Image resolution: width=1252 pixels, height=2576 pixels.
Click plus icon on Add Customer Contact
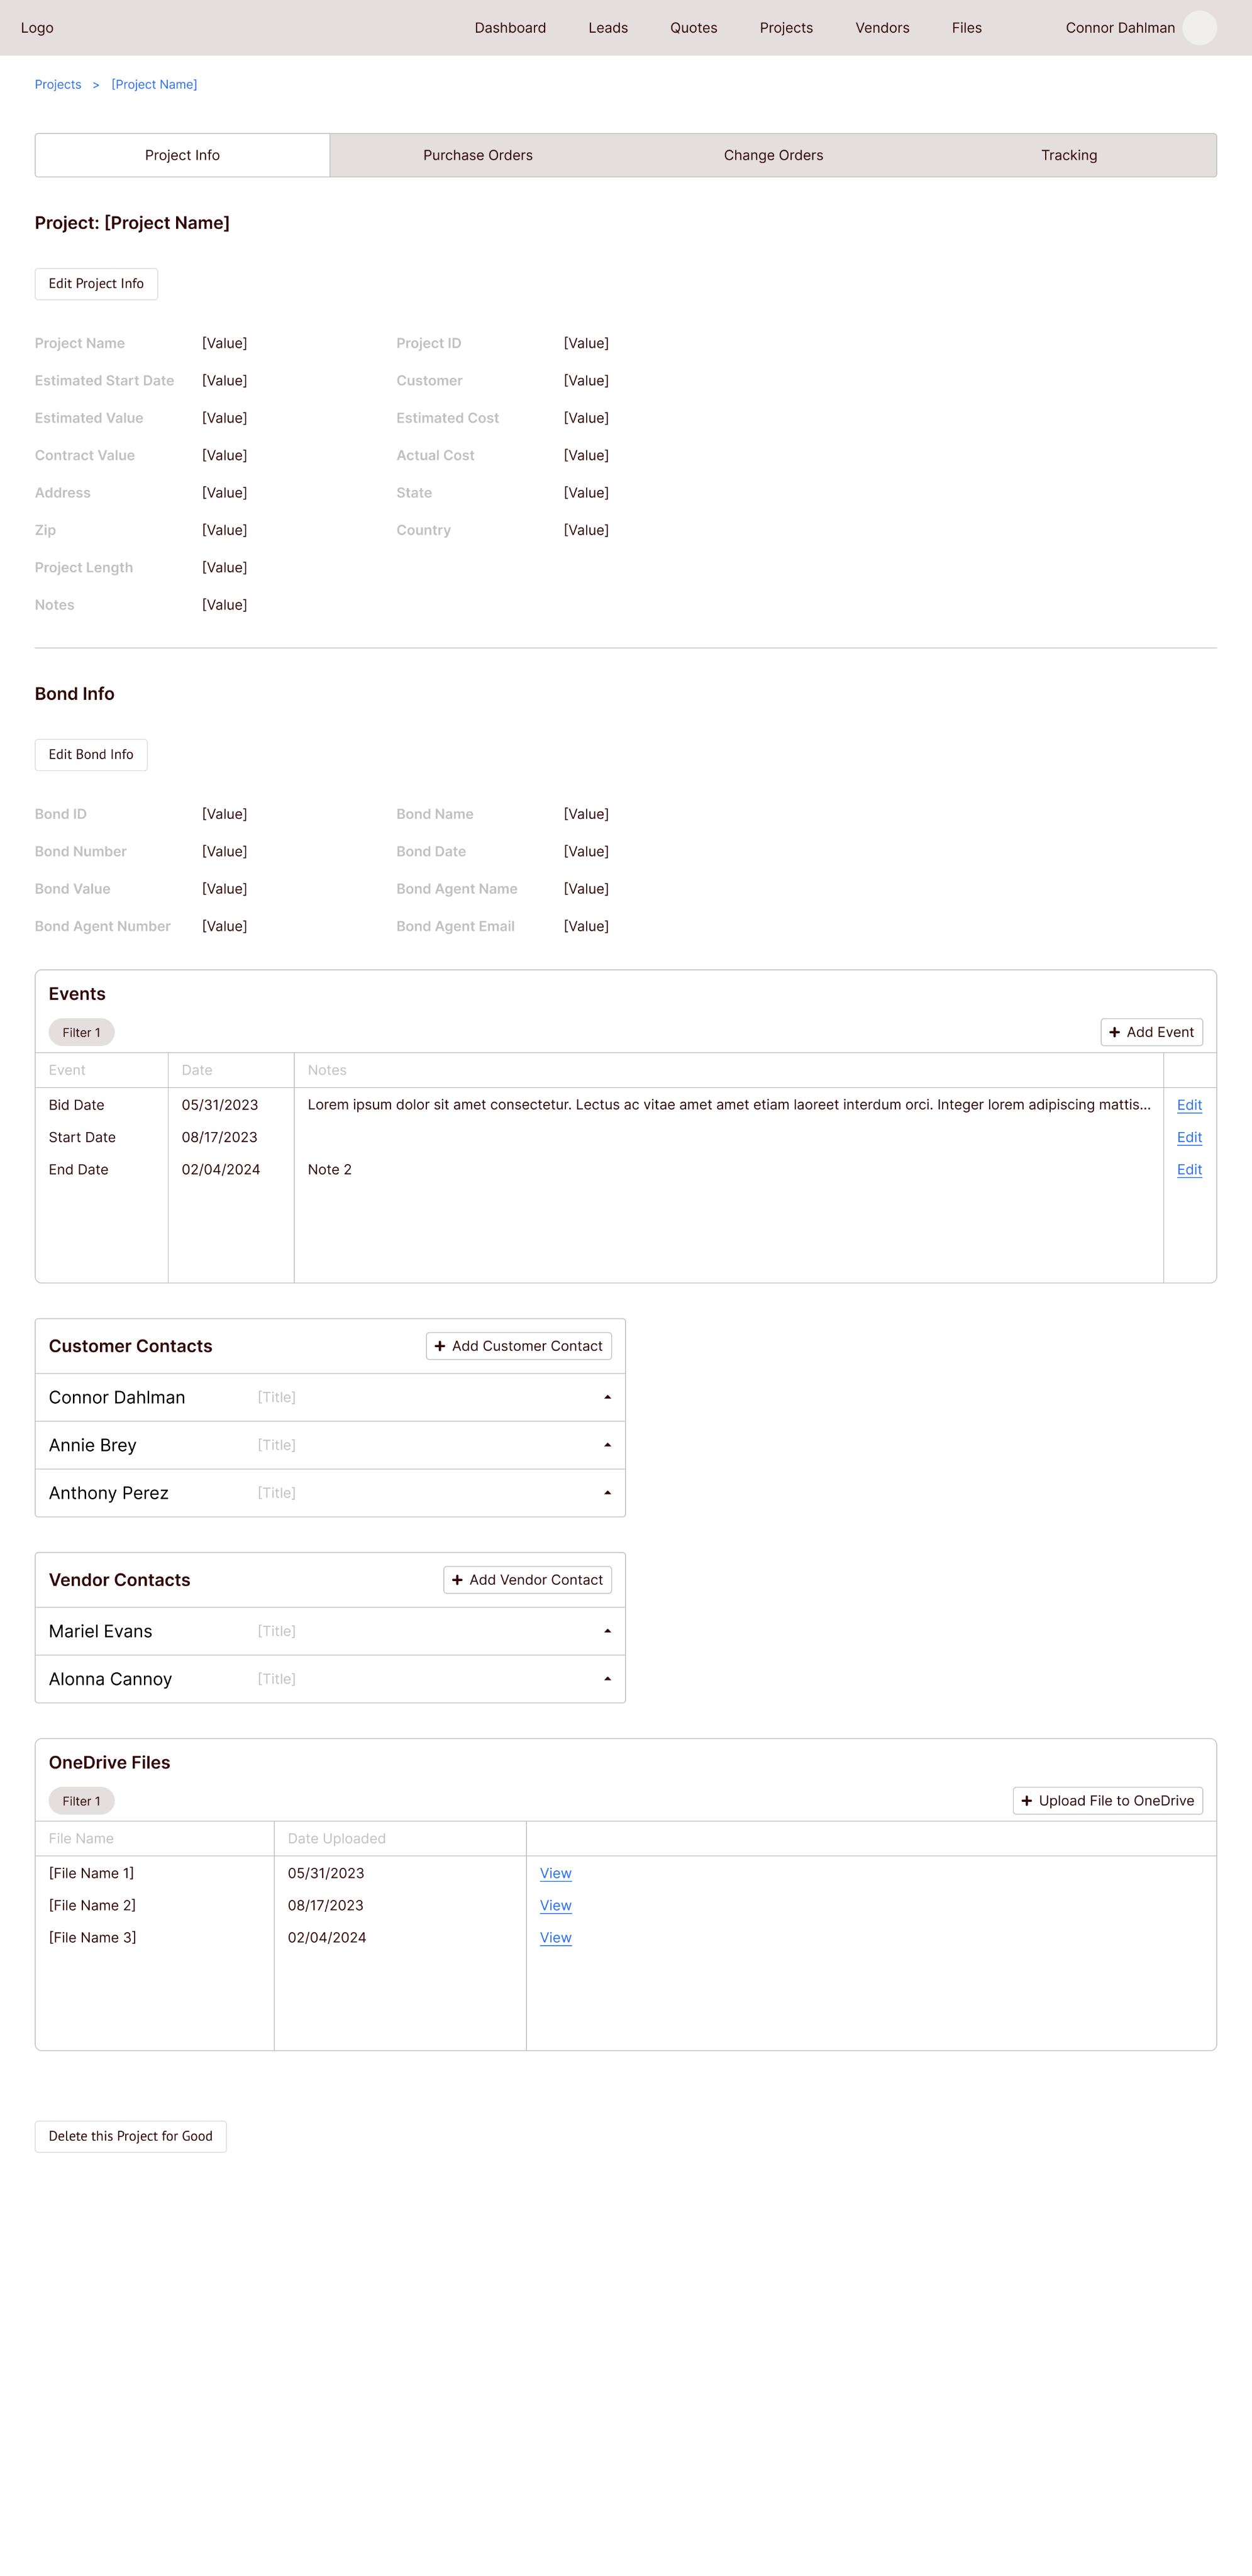coord(440,1346)
